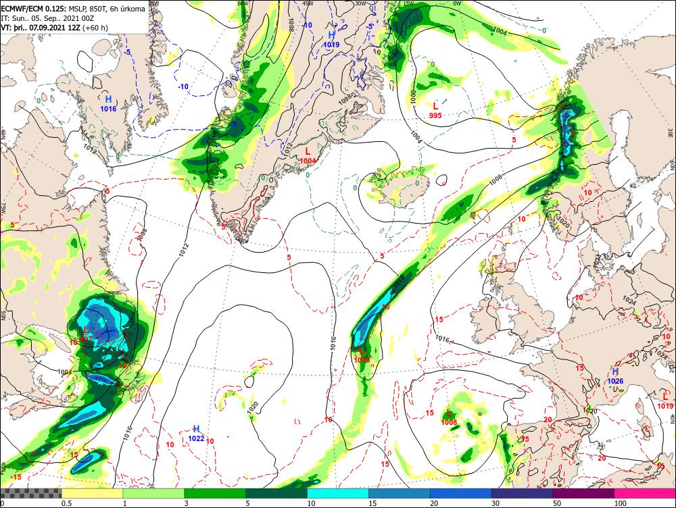Click the gray checkered 0–0.5 legend swatch
676x508 pixels.
click(x=30, y=493)
